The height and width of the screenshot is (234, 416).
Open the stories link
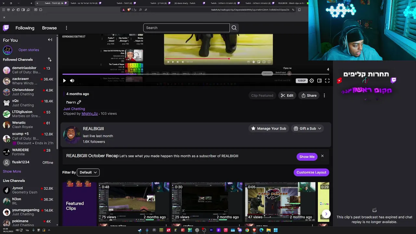click(29, 50)
